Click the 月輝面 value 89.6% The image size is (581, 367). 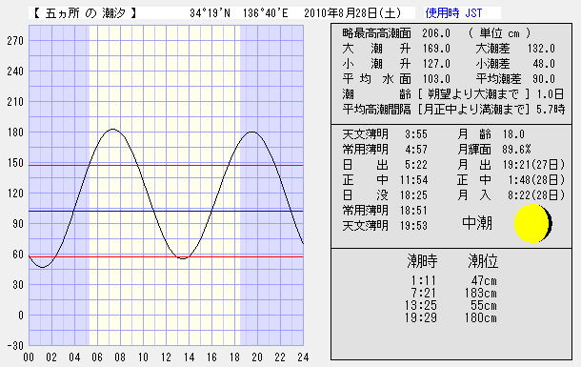(516, 150)
